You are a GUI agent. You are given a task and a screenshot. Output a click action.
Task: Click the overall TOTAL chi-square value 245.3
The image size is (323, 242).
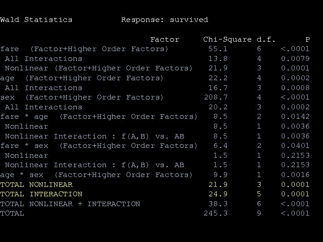coord(215,214)
